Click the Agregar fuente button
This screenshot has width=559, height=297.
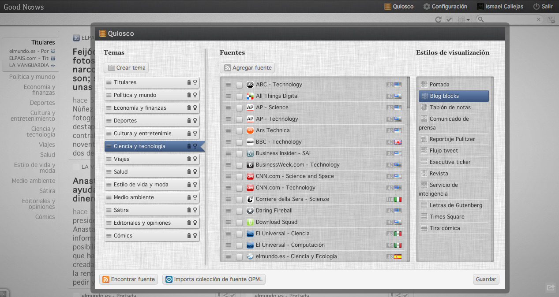[247, 68]
